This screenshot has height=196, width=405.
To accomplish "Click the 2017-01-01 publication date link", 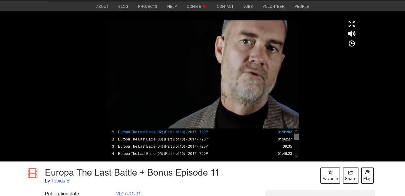I will tap(128, 194).
